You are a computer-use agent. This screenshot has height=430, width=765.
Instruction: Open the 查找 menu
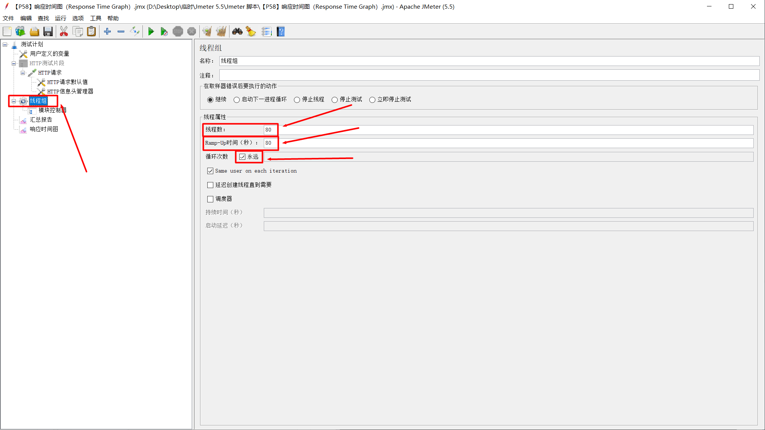43,18
